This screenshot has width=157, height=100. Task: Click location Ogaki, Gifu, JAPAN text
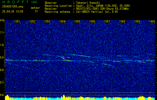tap(103, 6)
